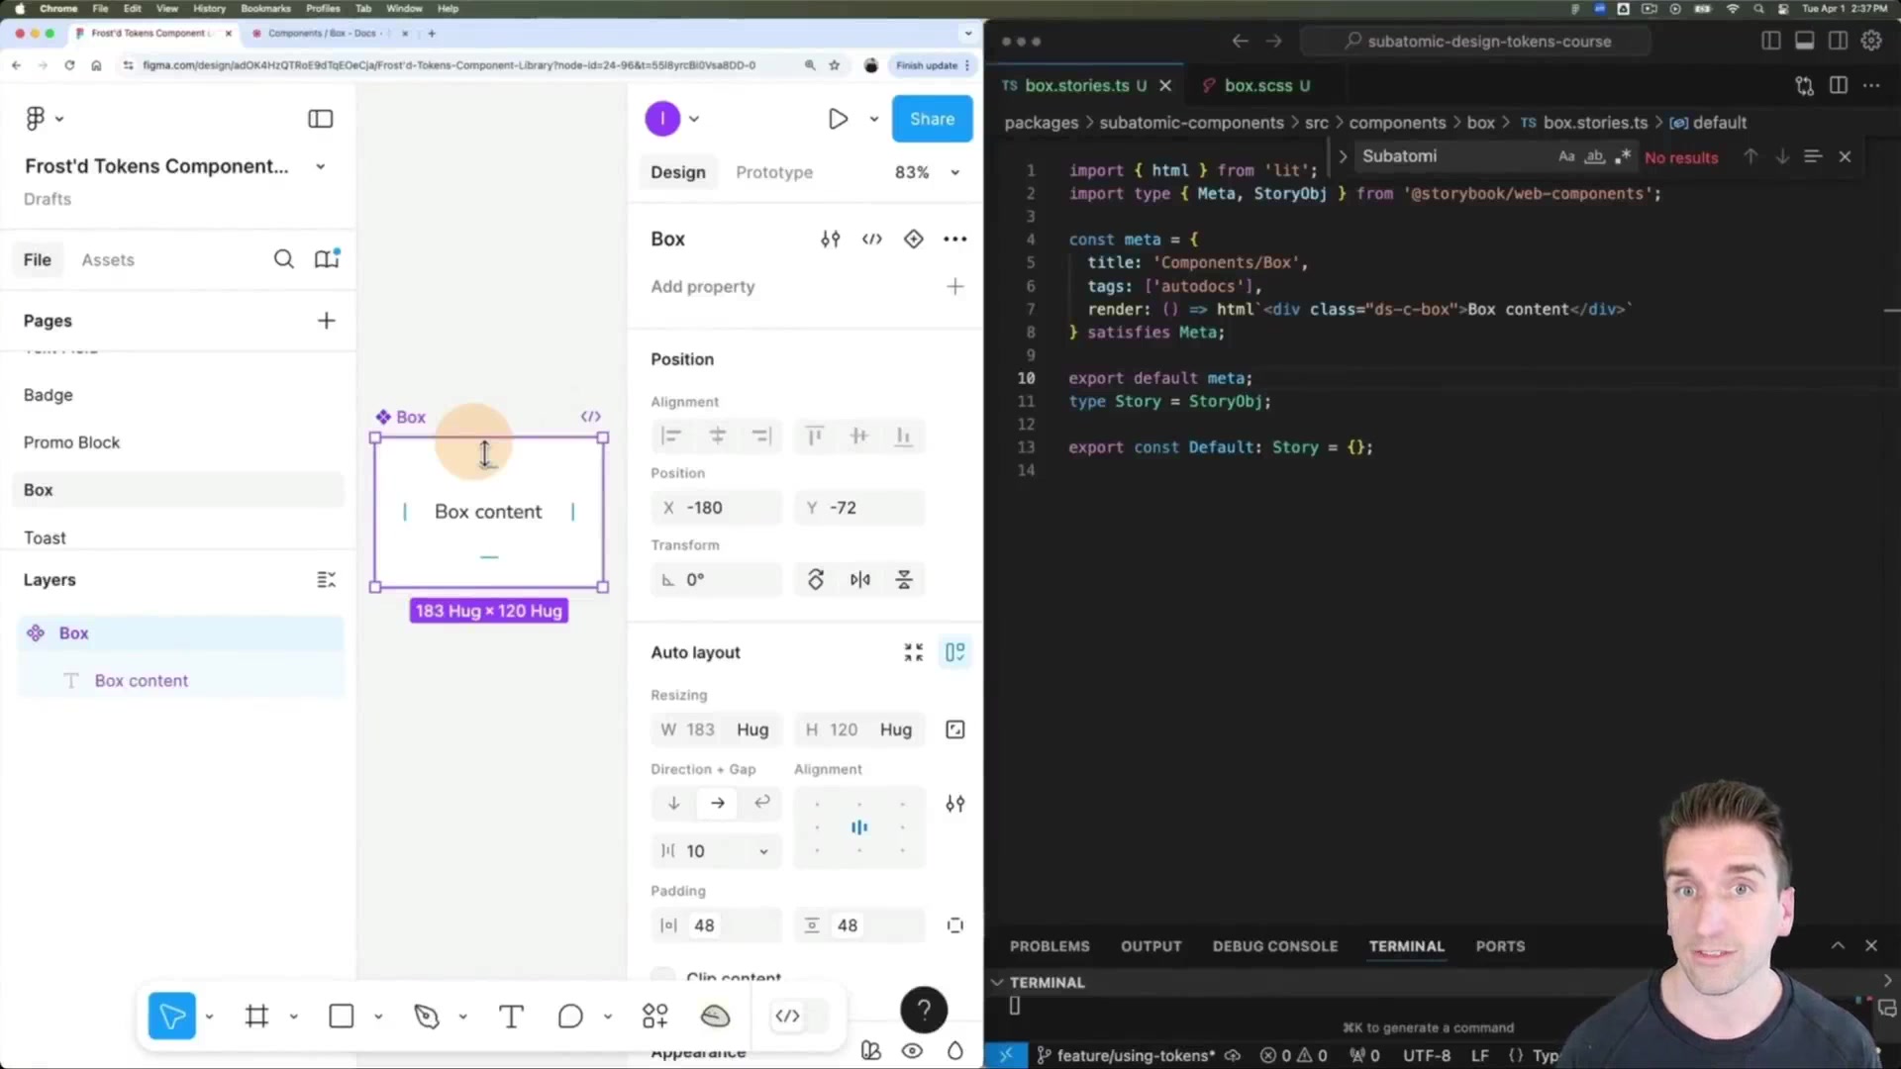Toggle Match Case in VS Code find
The height and width of the screenshot is (1069, 1901).
click(x=1566, y=156)
